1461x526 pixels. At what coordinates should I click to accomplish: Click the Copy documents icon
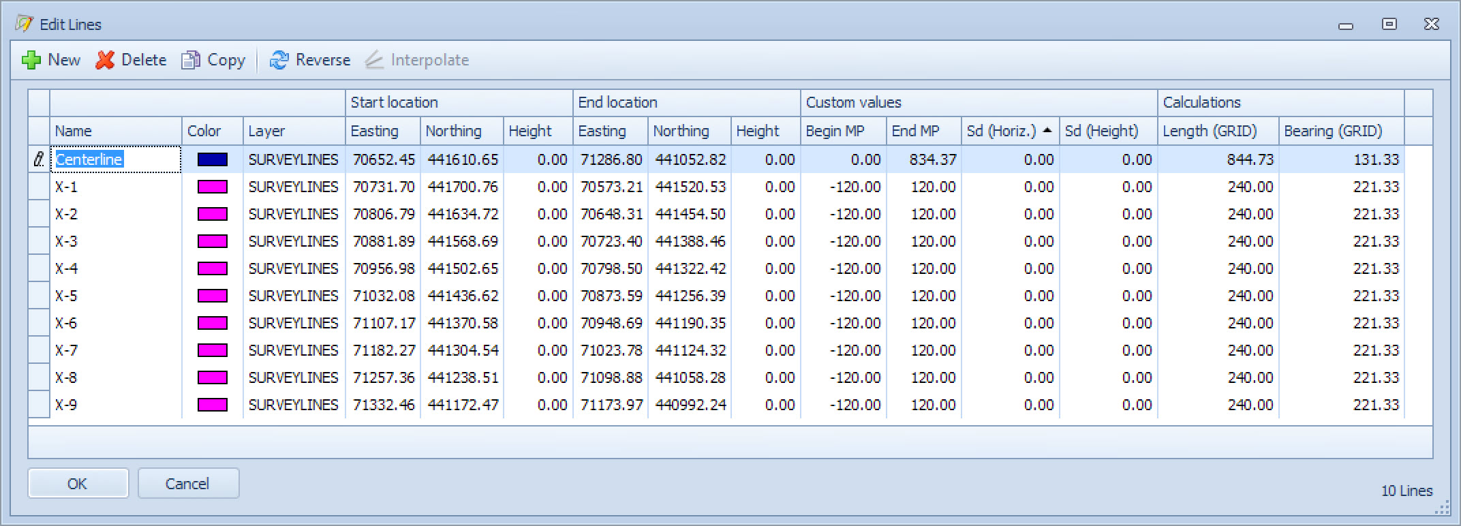(x=190, y=61)
